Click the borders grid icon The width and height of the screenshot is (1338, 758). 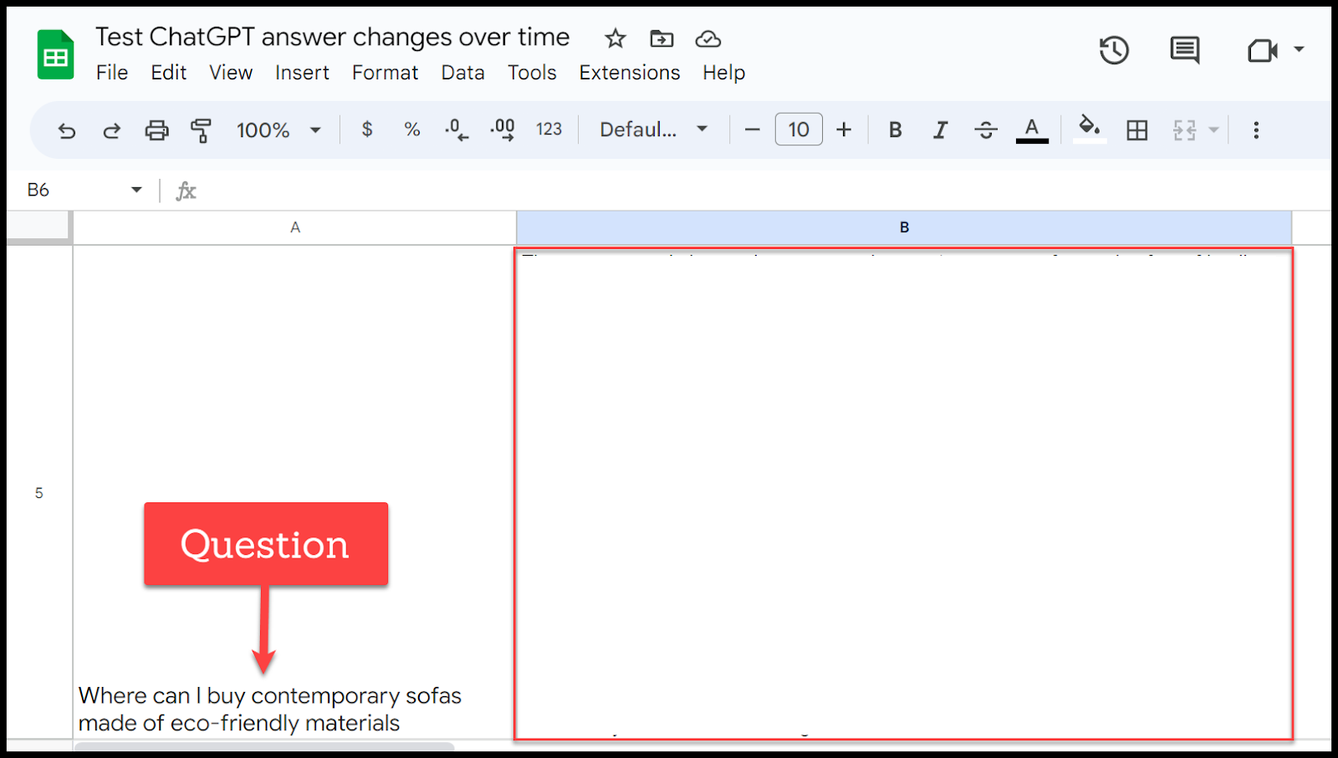point(1136,130)
